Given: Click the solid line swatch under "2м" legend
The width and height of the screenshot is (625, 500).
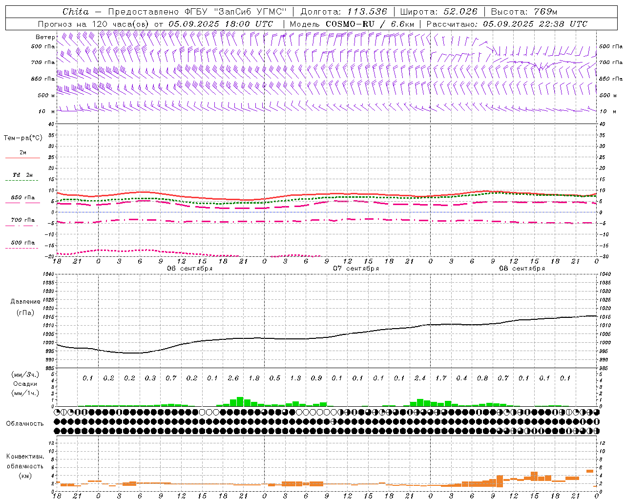Looking at the screenshot, I should click(22, 158).
